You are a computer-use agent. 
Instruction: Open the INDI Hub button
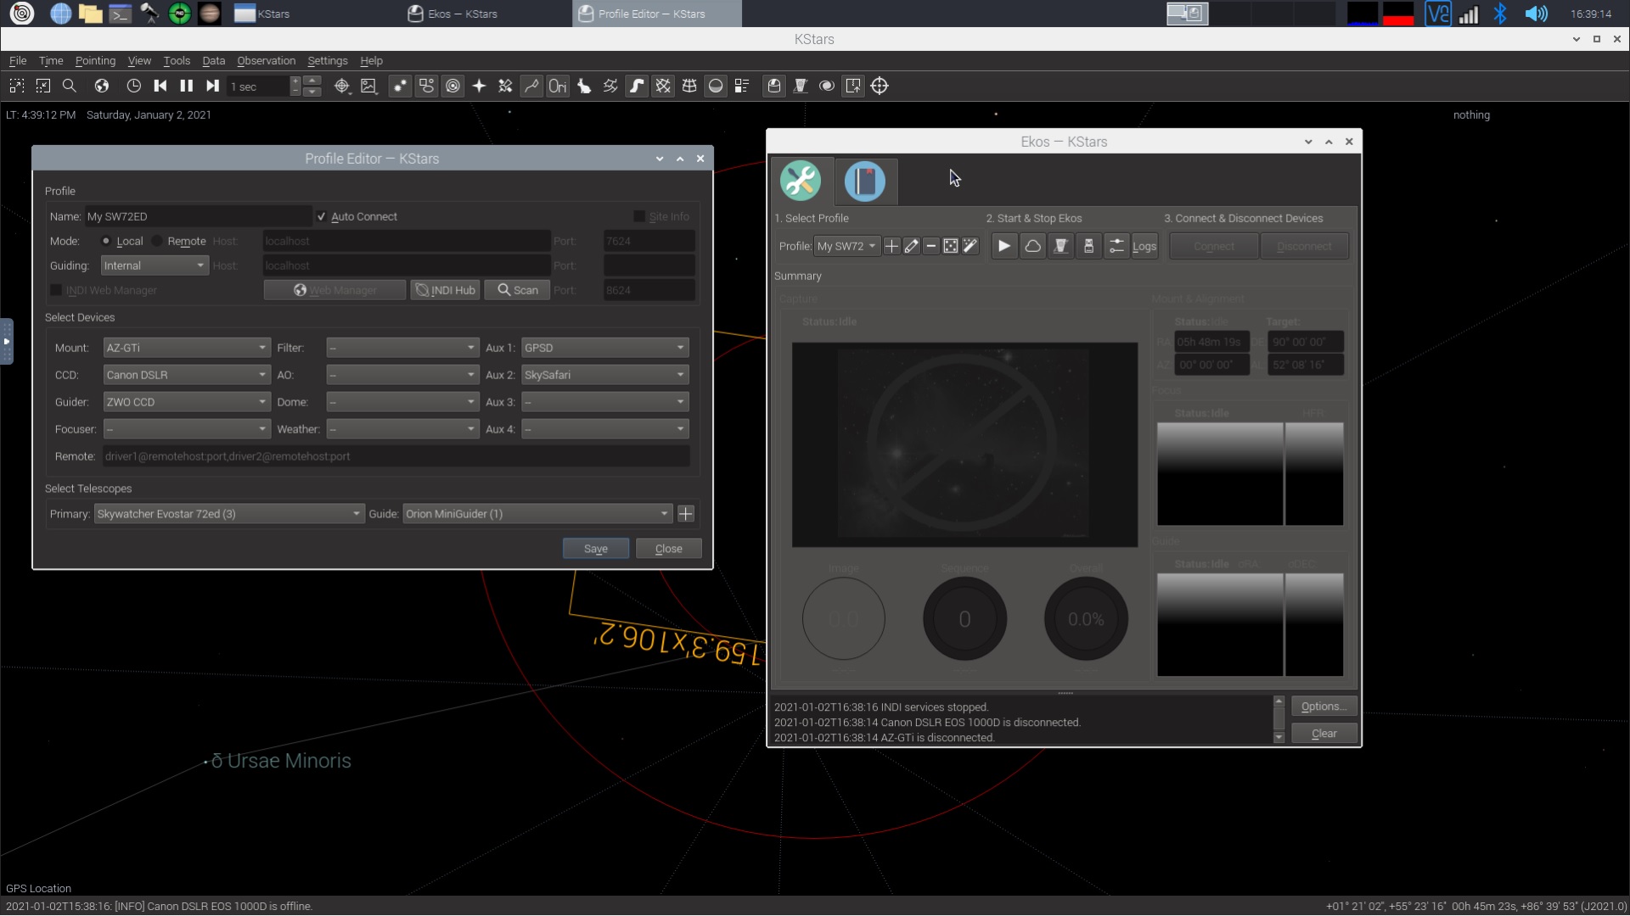coord(445,290)
